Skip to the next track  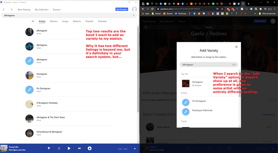pos(79,148)
